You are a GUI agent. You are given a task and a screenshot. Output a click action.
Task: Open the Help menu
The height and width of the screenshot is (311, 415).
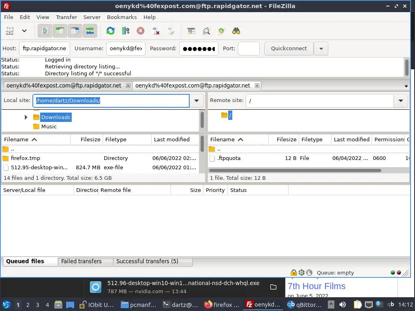click(150, 17)
